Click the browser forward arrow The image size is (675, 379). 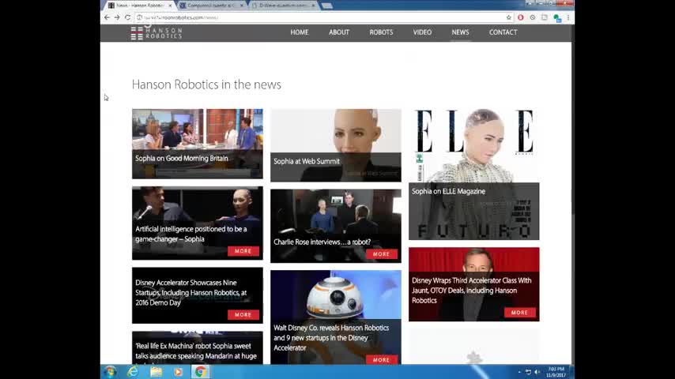(117, 17)
